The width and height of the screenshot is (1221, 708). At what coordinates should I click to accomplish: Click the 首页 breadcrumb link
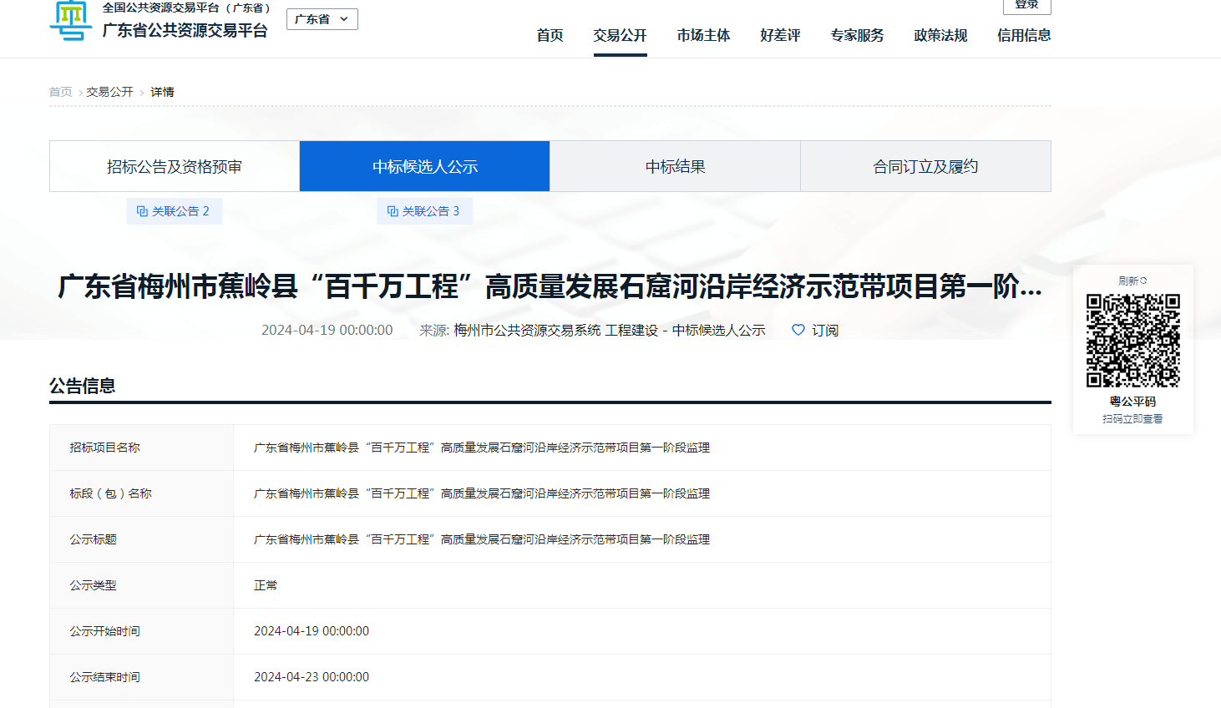61,92
